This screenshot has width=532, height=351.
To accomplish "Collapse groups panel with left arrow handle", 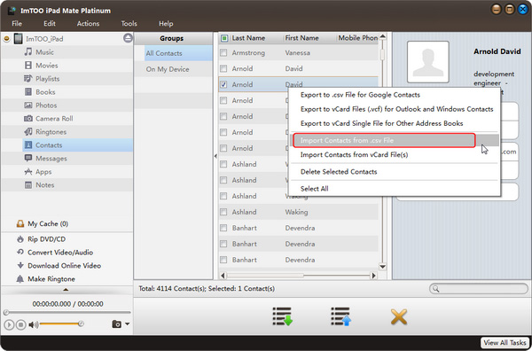I will click(215, 156).
